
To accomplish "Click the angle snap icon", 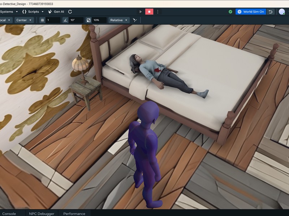I will (x=65, y=20).
